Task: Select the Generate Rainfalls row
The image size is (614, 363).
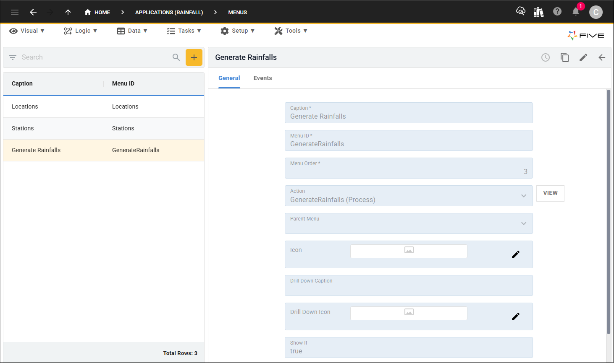Action: [x=104, y=150]
